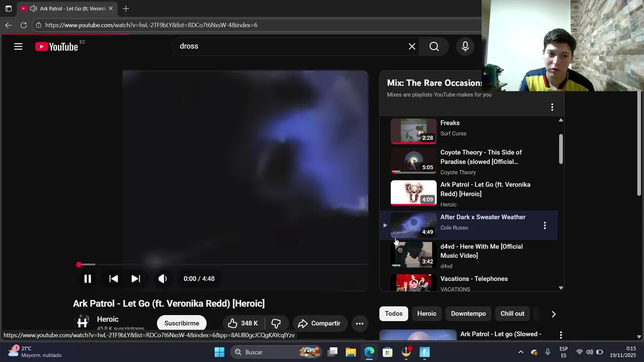Click the taskbar Buscar search box

[276, 352]
